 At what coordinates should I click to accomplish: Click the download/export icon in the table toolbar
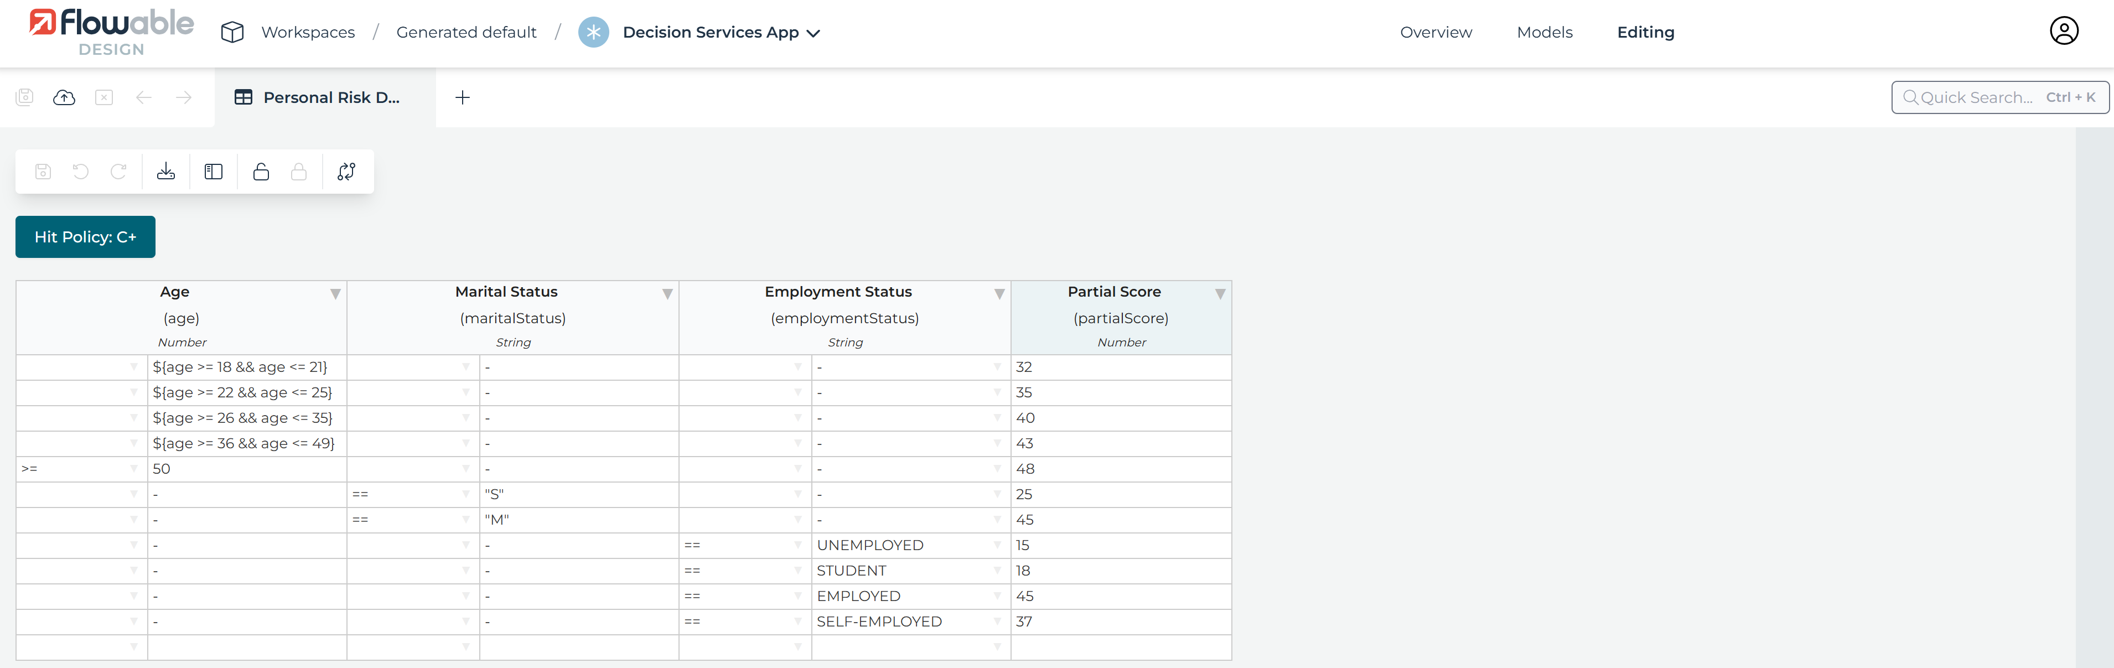pyautogui.click(x=166, y=172)
